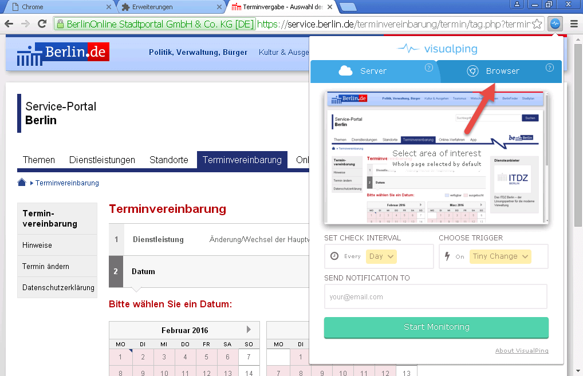Open help for the Browser option
Viewport: 583px width, 376px height.
pos(550,68)
